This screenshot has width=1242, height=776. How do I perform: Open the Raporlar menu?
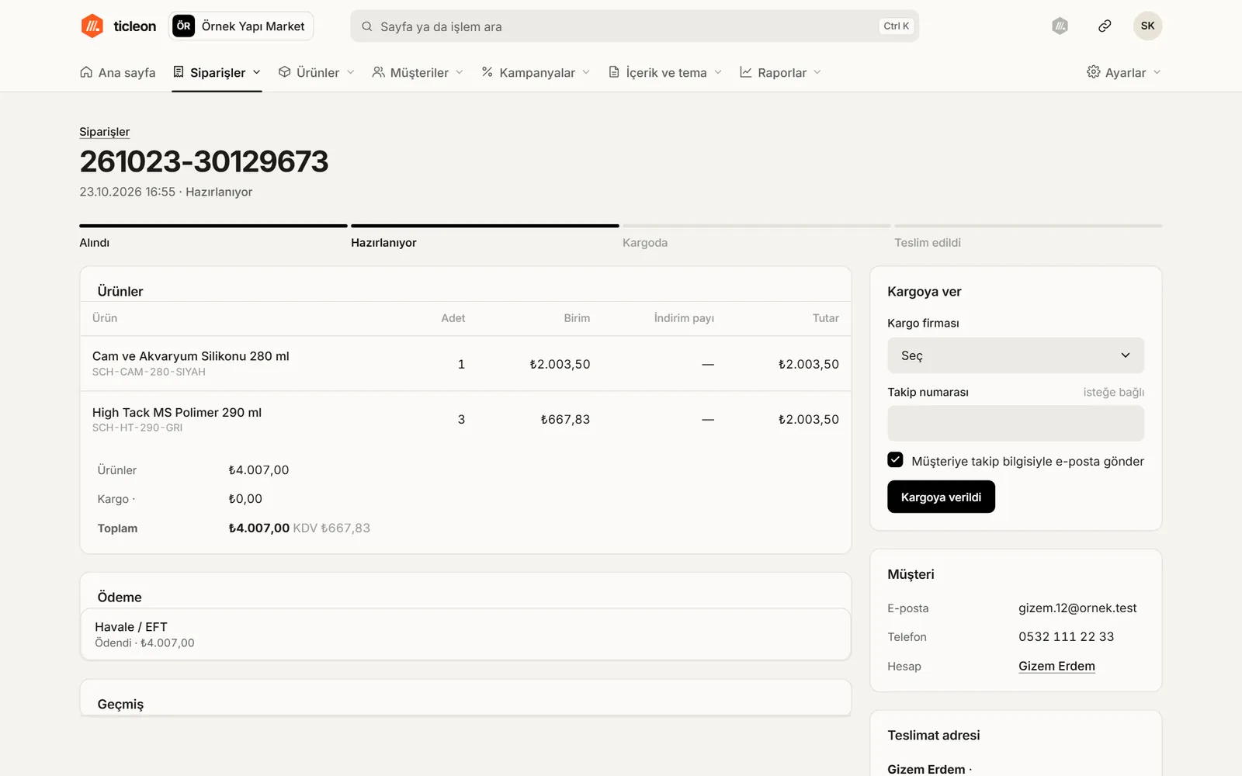point(780,72)
